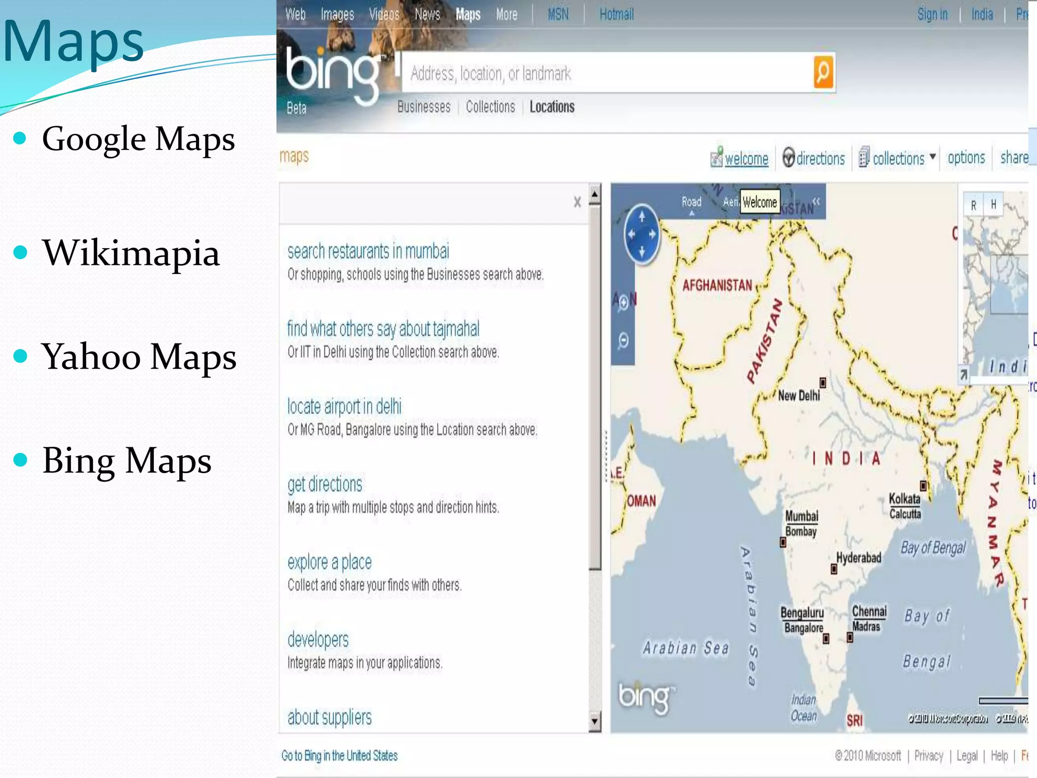
Task: Click the Chennai city marker
Action: click(x=850, y=637)
